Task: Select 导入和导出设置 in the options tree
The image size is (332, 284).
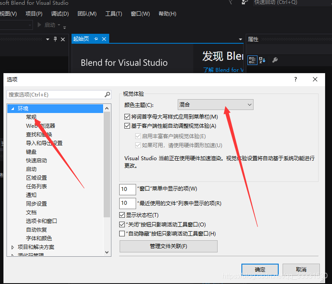Action: click(44, 143)
